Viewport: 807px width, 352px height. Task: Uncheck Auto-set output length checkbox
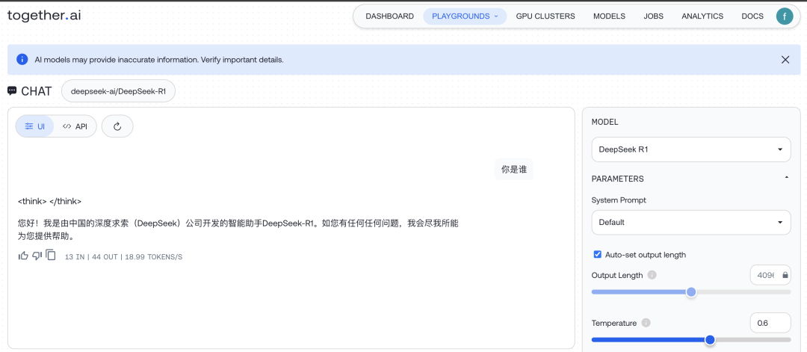pos(598,254)
